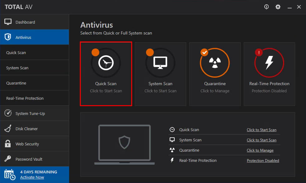Click the small clock icon in Quick Scan row
306x183 pixels.
pyautogui.click(x=172, y=130)
